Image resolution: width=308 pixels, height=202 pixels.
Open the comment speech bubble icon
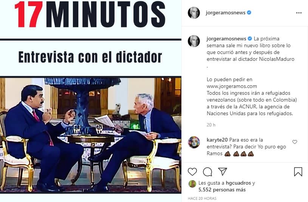click(x=207, y=172)
